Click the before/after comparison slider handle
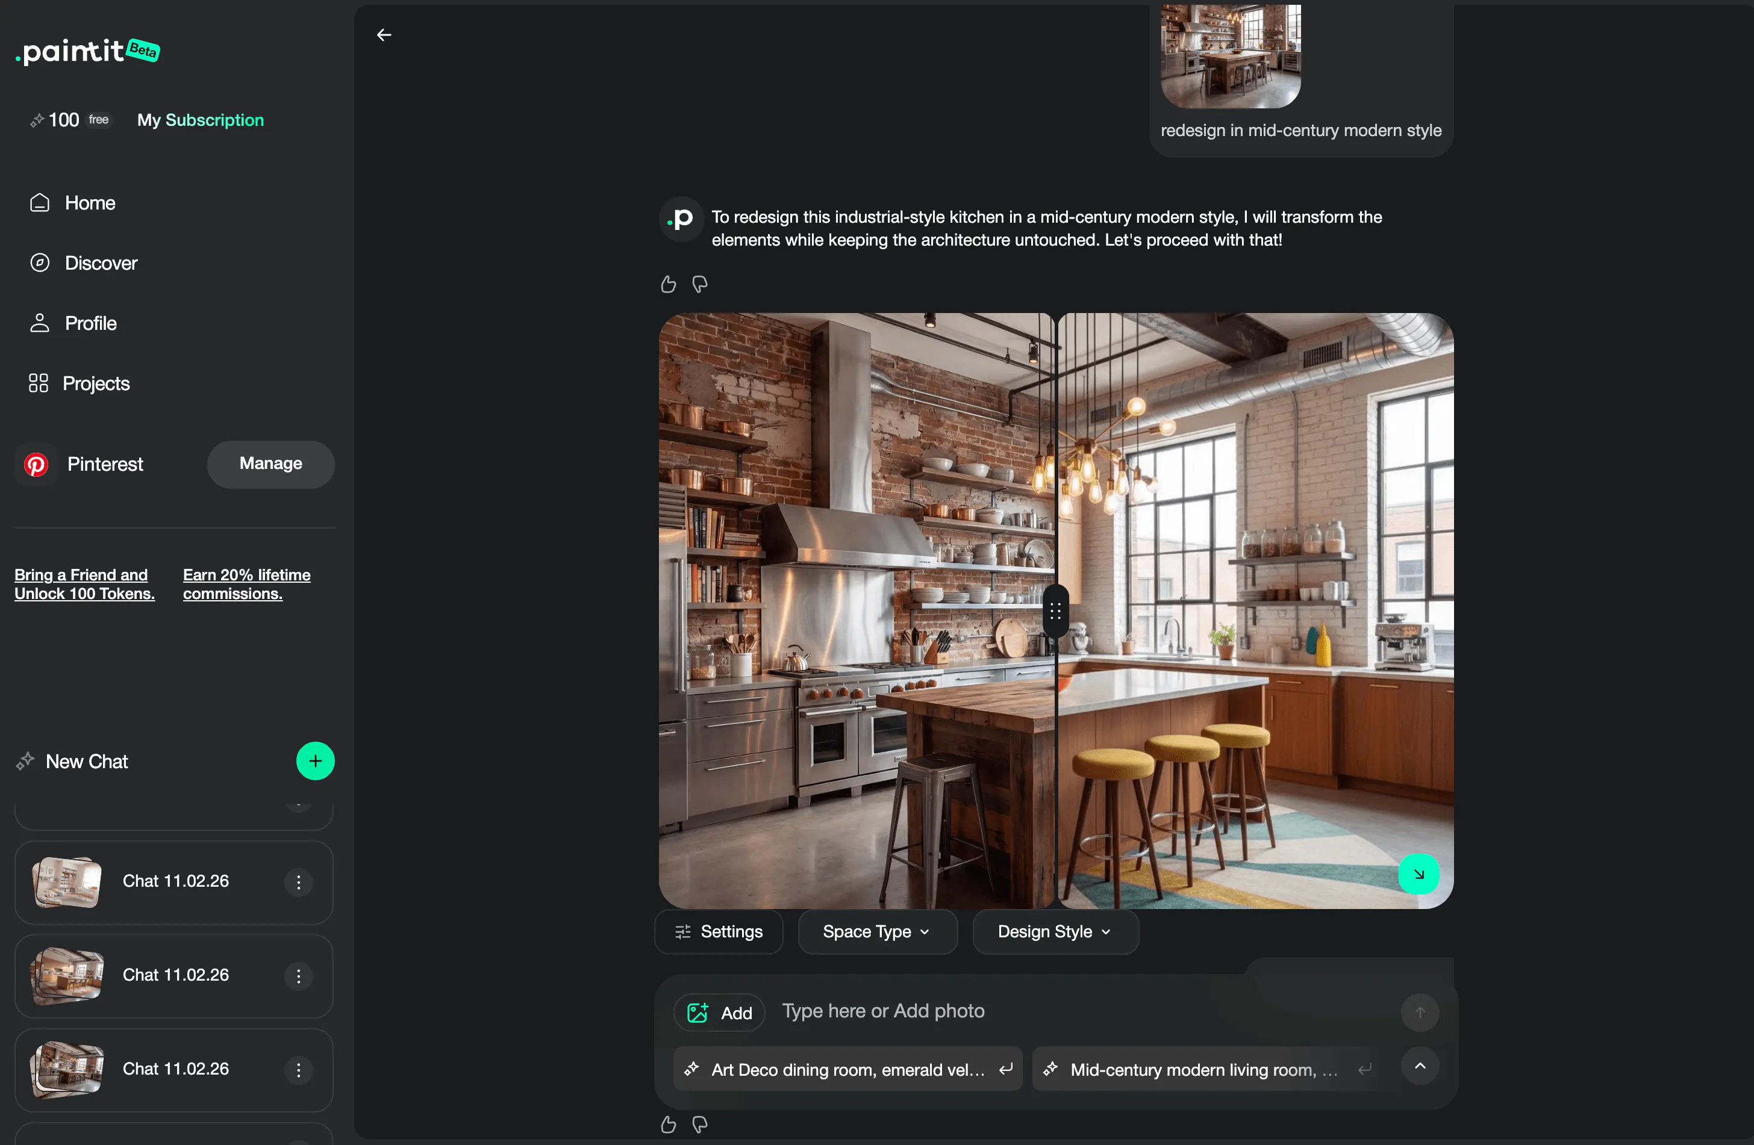The image size is (1754, 1145). click(1055, 611)
